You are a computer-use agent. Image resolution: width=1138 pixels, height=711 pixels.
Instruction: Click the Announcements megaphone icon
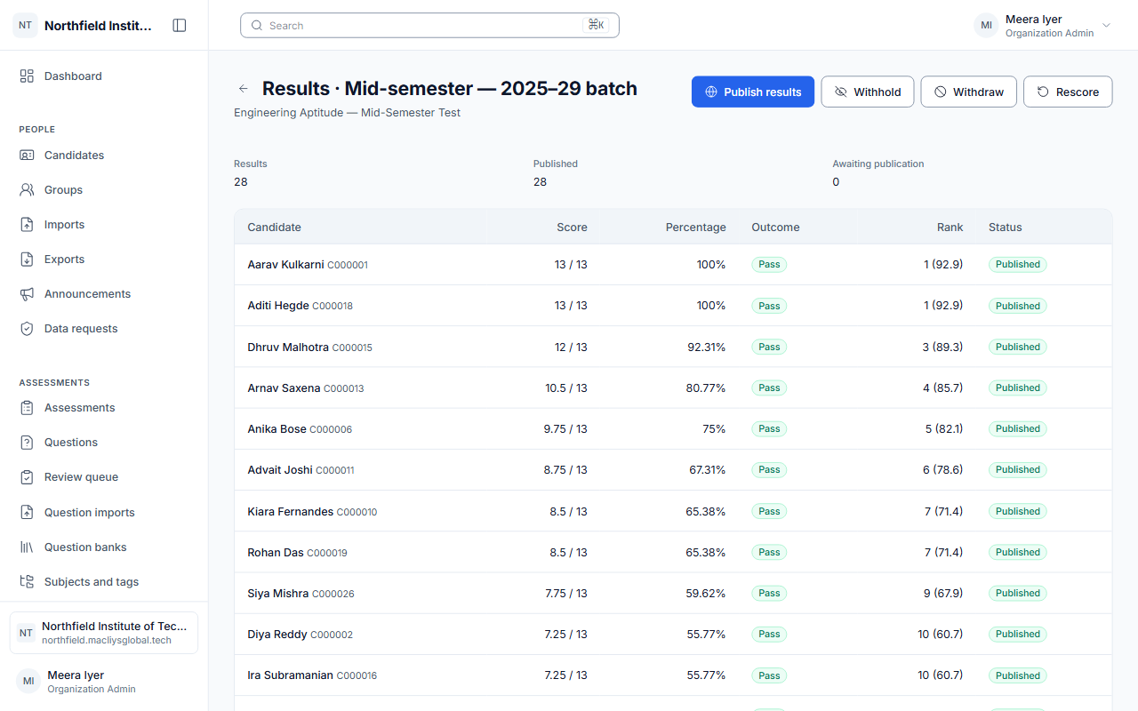[27, 294]
